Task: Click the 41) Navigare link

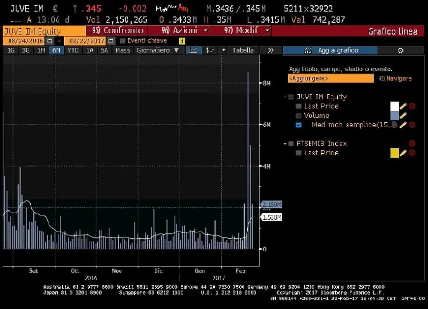Action: [x=396, y=78]
